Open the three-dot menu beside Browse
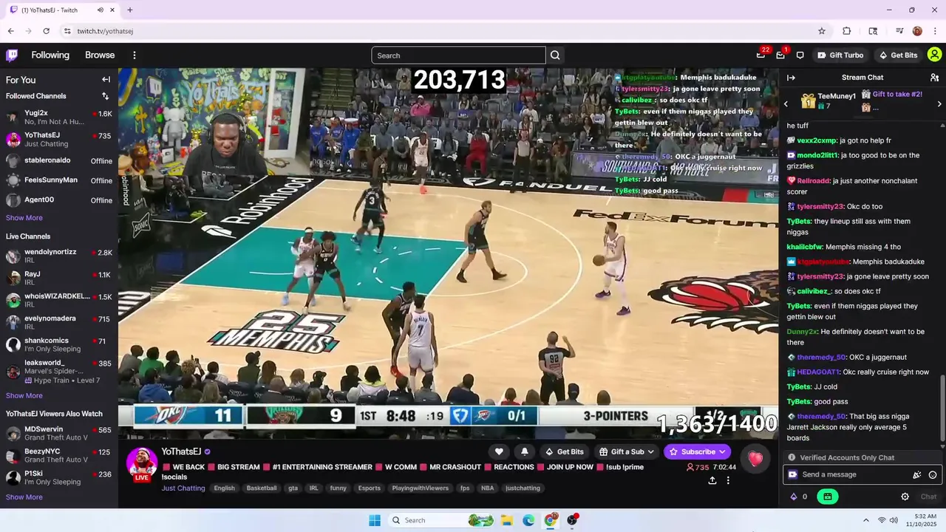Screen dimensions: 946x532 point(135,55)
